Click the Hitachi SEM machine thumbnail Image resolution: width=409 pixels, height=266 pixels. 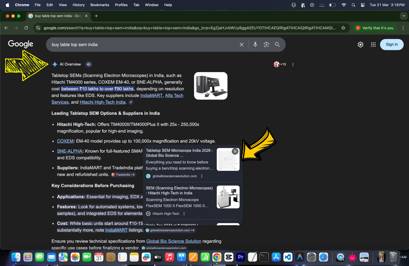click(x=228, y=197)
